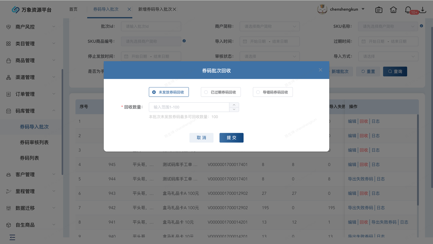Switch to the 新增券码导入批次 tab
The height and width of the screenshot is (244, 433).
click(155, 9)
